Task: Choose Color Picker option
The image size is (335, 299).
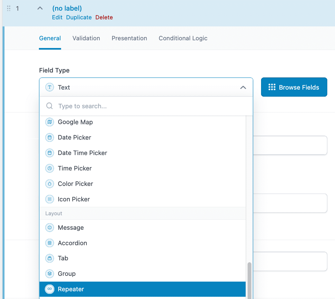Action: click(143, 184)
